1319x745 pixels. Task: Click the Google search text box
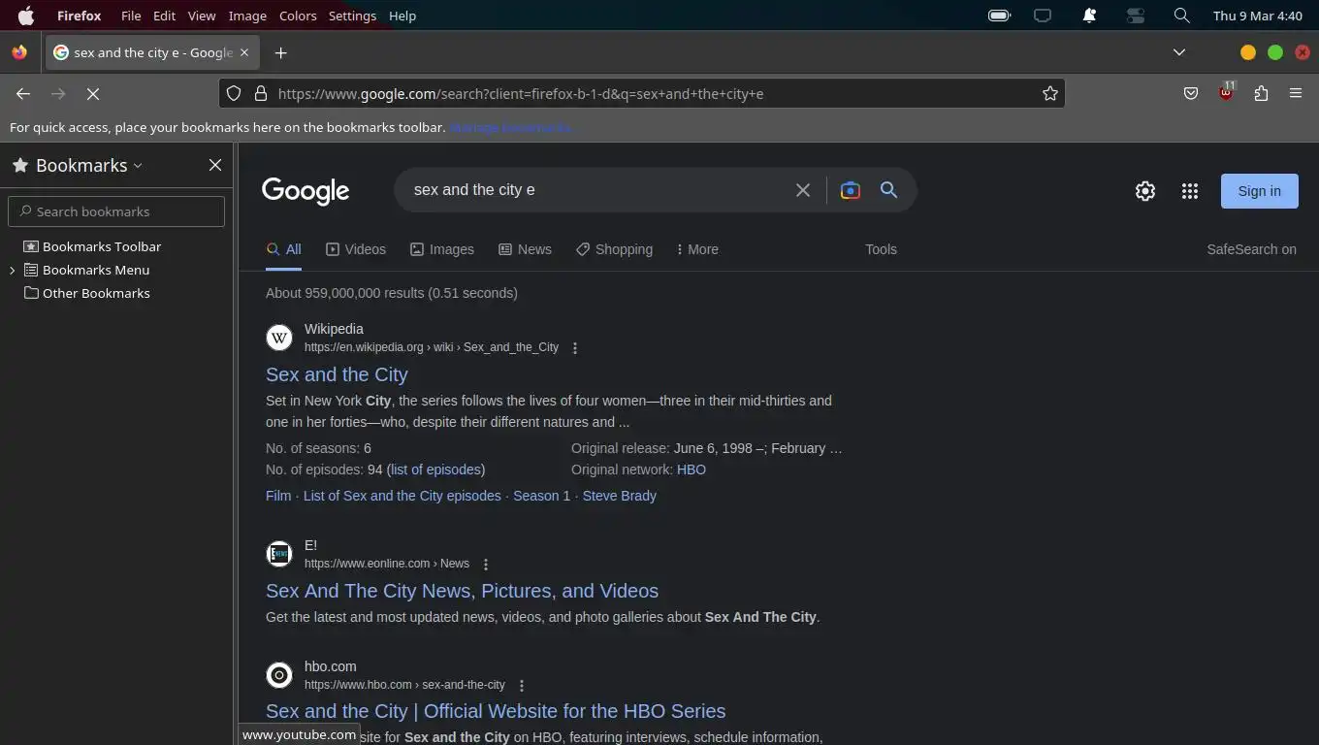tap(596, 190)
